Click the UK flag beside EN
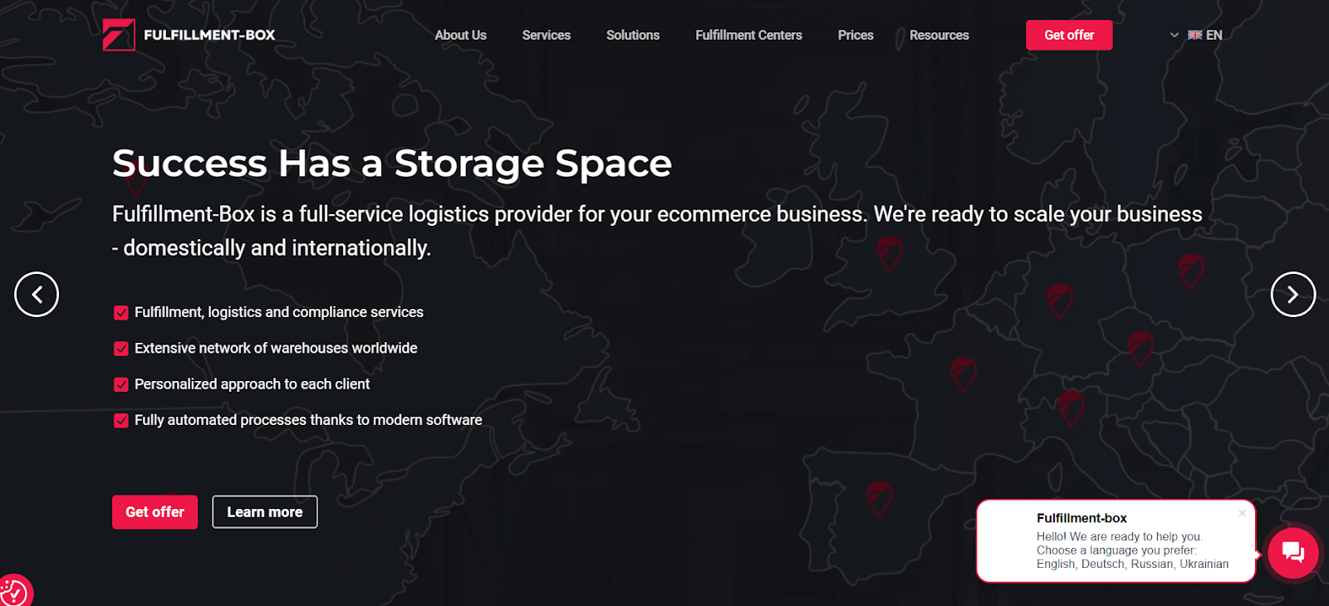The height and width of the screenshot is (606, 1329). 1194,35
